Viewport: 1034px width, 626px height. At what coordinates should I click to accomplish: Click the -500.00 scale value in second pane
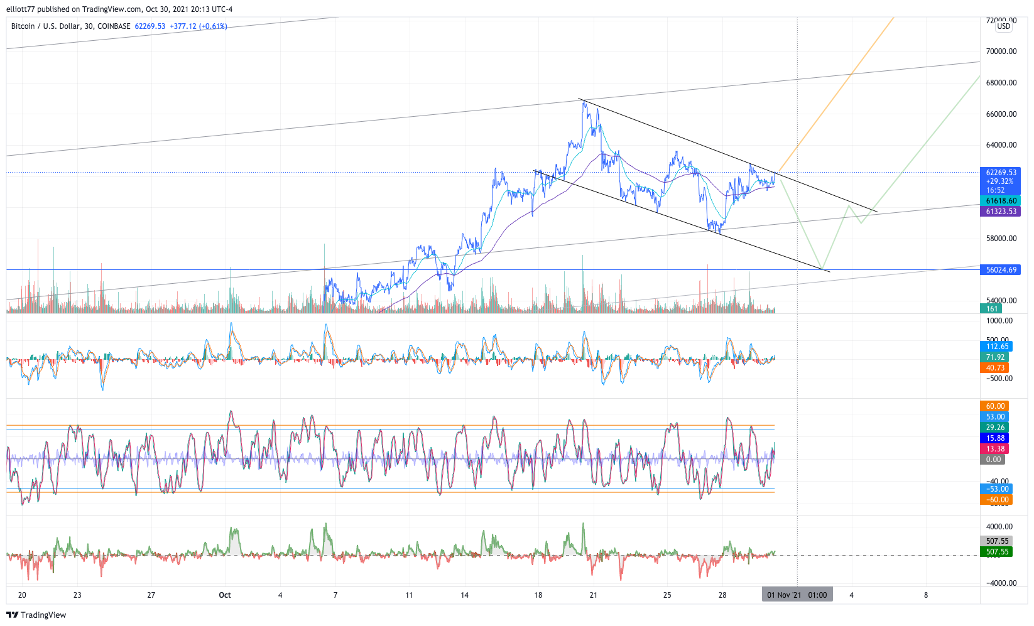click(x=999, y=379)
